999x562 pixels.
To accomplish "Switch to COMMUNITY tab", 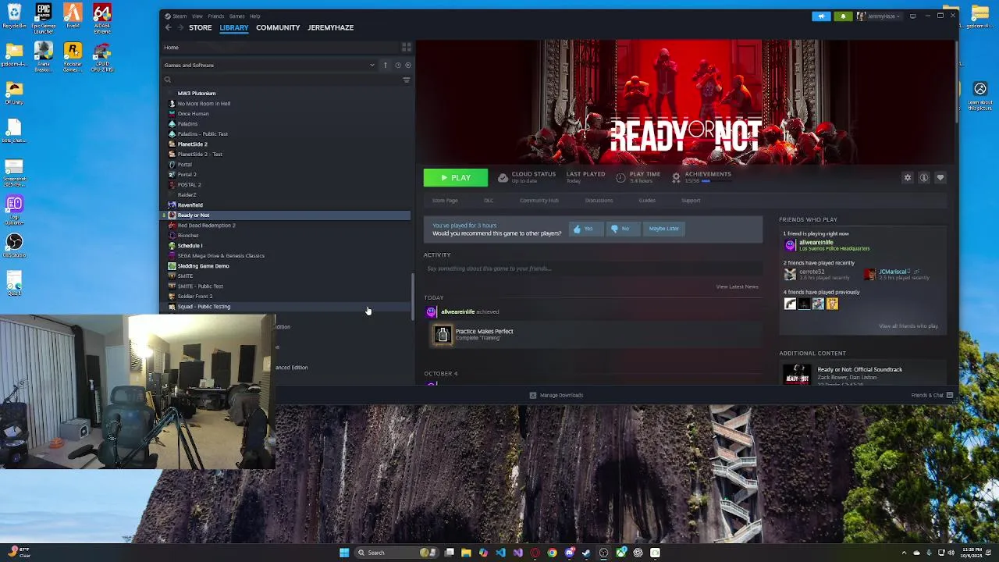I will 278,27.
